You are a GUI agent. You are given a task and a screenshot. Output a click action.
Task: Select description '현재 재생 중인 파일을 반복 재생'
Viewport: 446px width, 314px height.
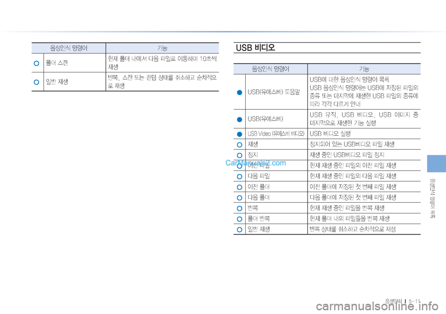pyautogui.click(x=347, y=208)
